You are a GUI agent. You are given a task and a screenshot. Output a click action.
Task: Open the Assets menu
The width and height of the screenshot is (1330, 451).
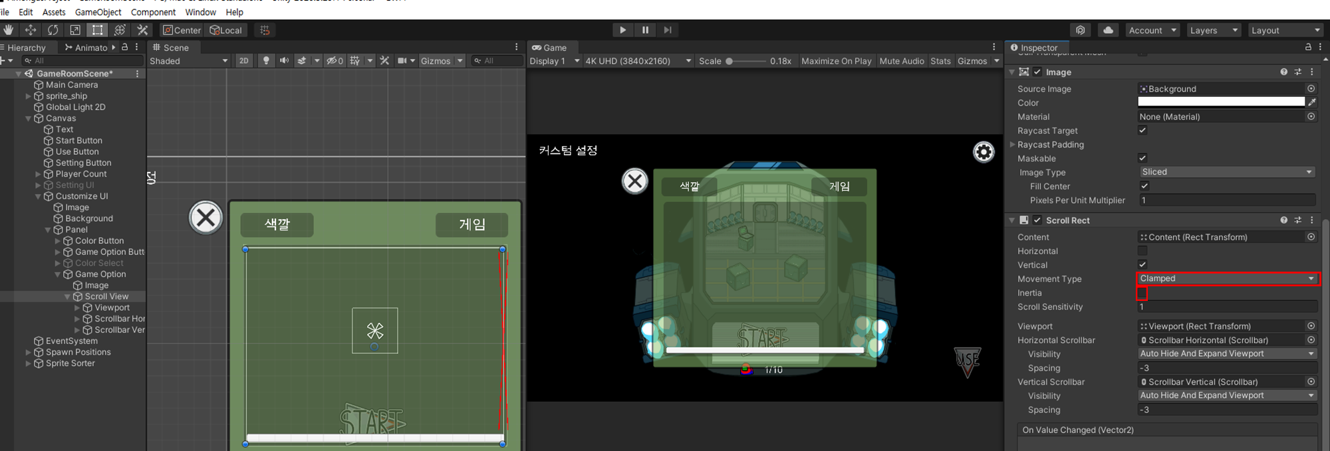point(54,12)
